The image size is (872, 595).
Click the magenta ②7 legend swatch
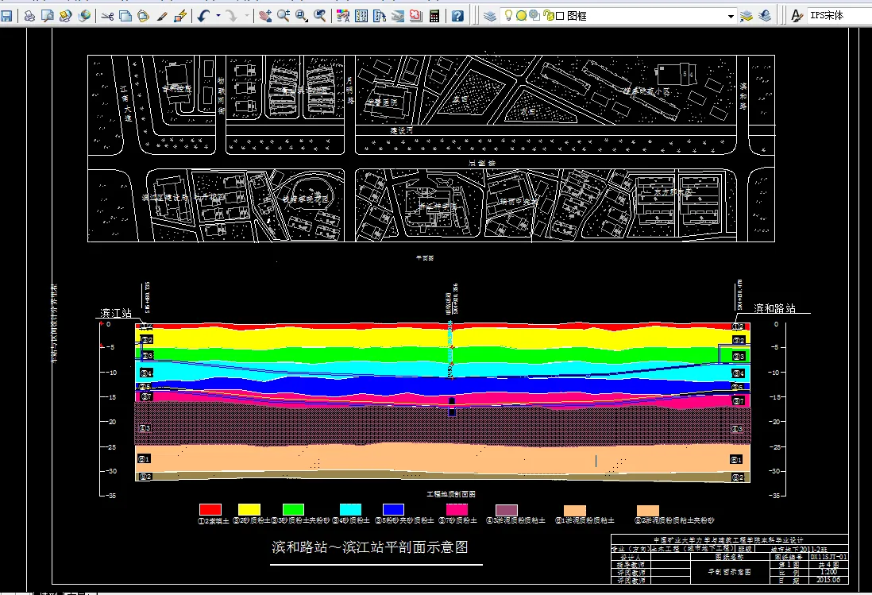tap(457, 509)
